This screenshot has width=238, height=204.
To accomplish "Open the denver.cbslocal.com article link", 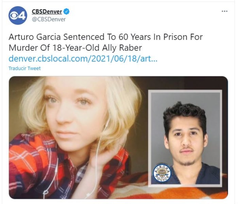I will click(x=83, y=59).
